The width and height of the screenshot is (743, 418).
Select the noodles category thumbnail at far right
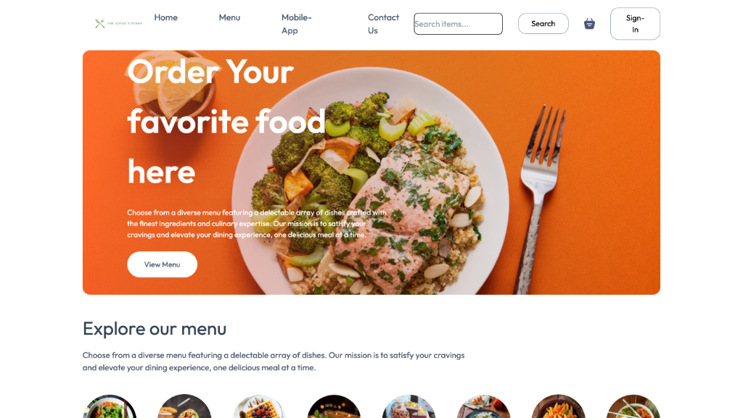(x=633, y=406)
